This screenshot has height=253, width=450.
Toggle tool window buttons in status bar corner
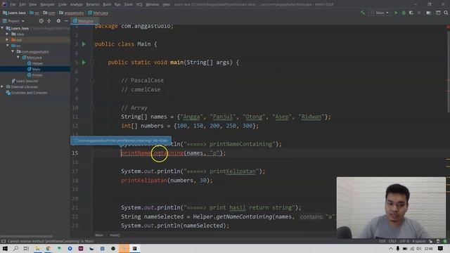coord(3,241)
